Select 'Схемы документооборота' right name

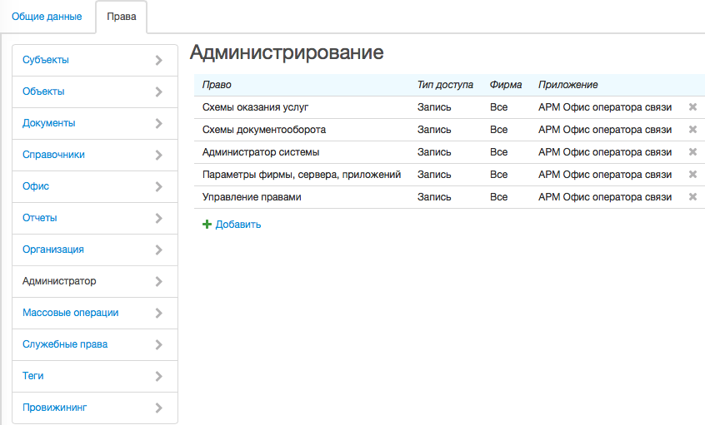click(x=264, y=130)
